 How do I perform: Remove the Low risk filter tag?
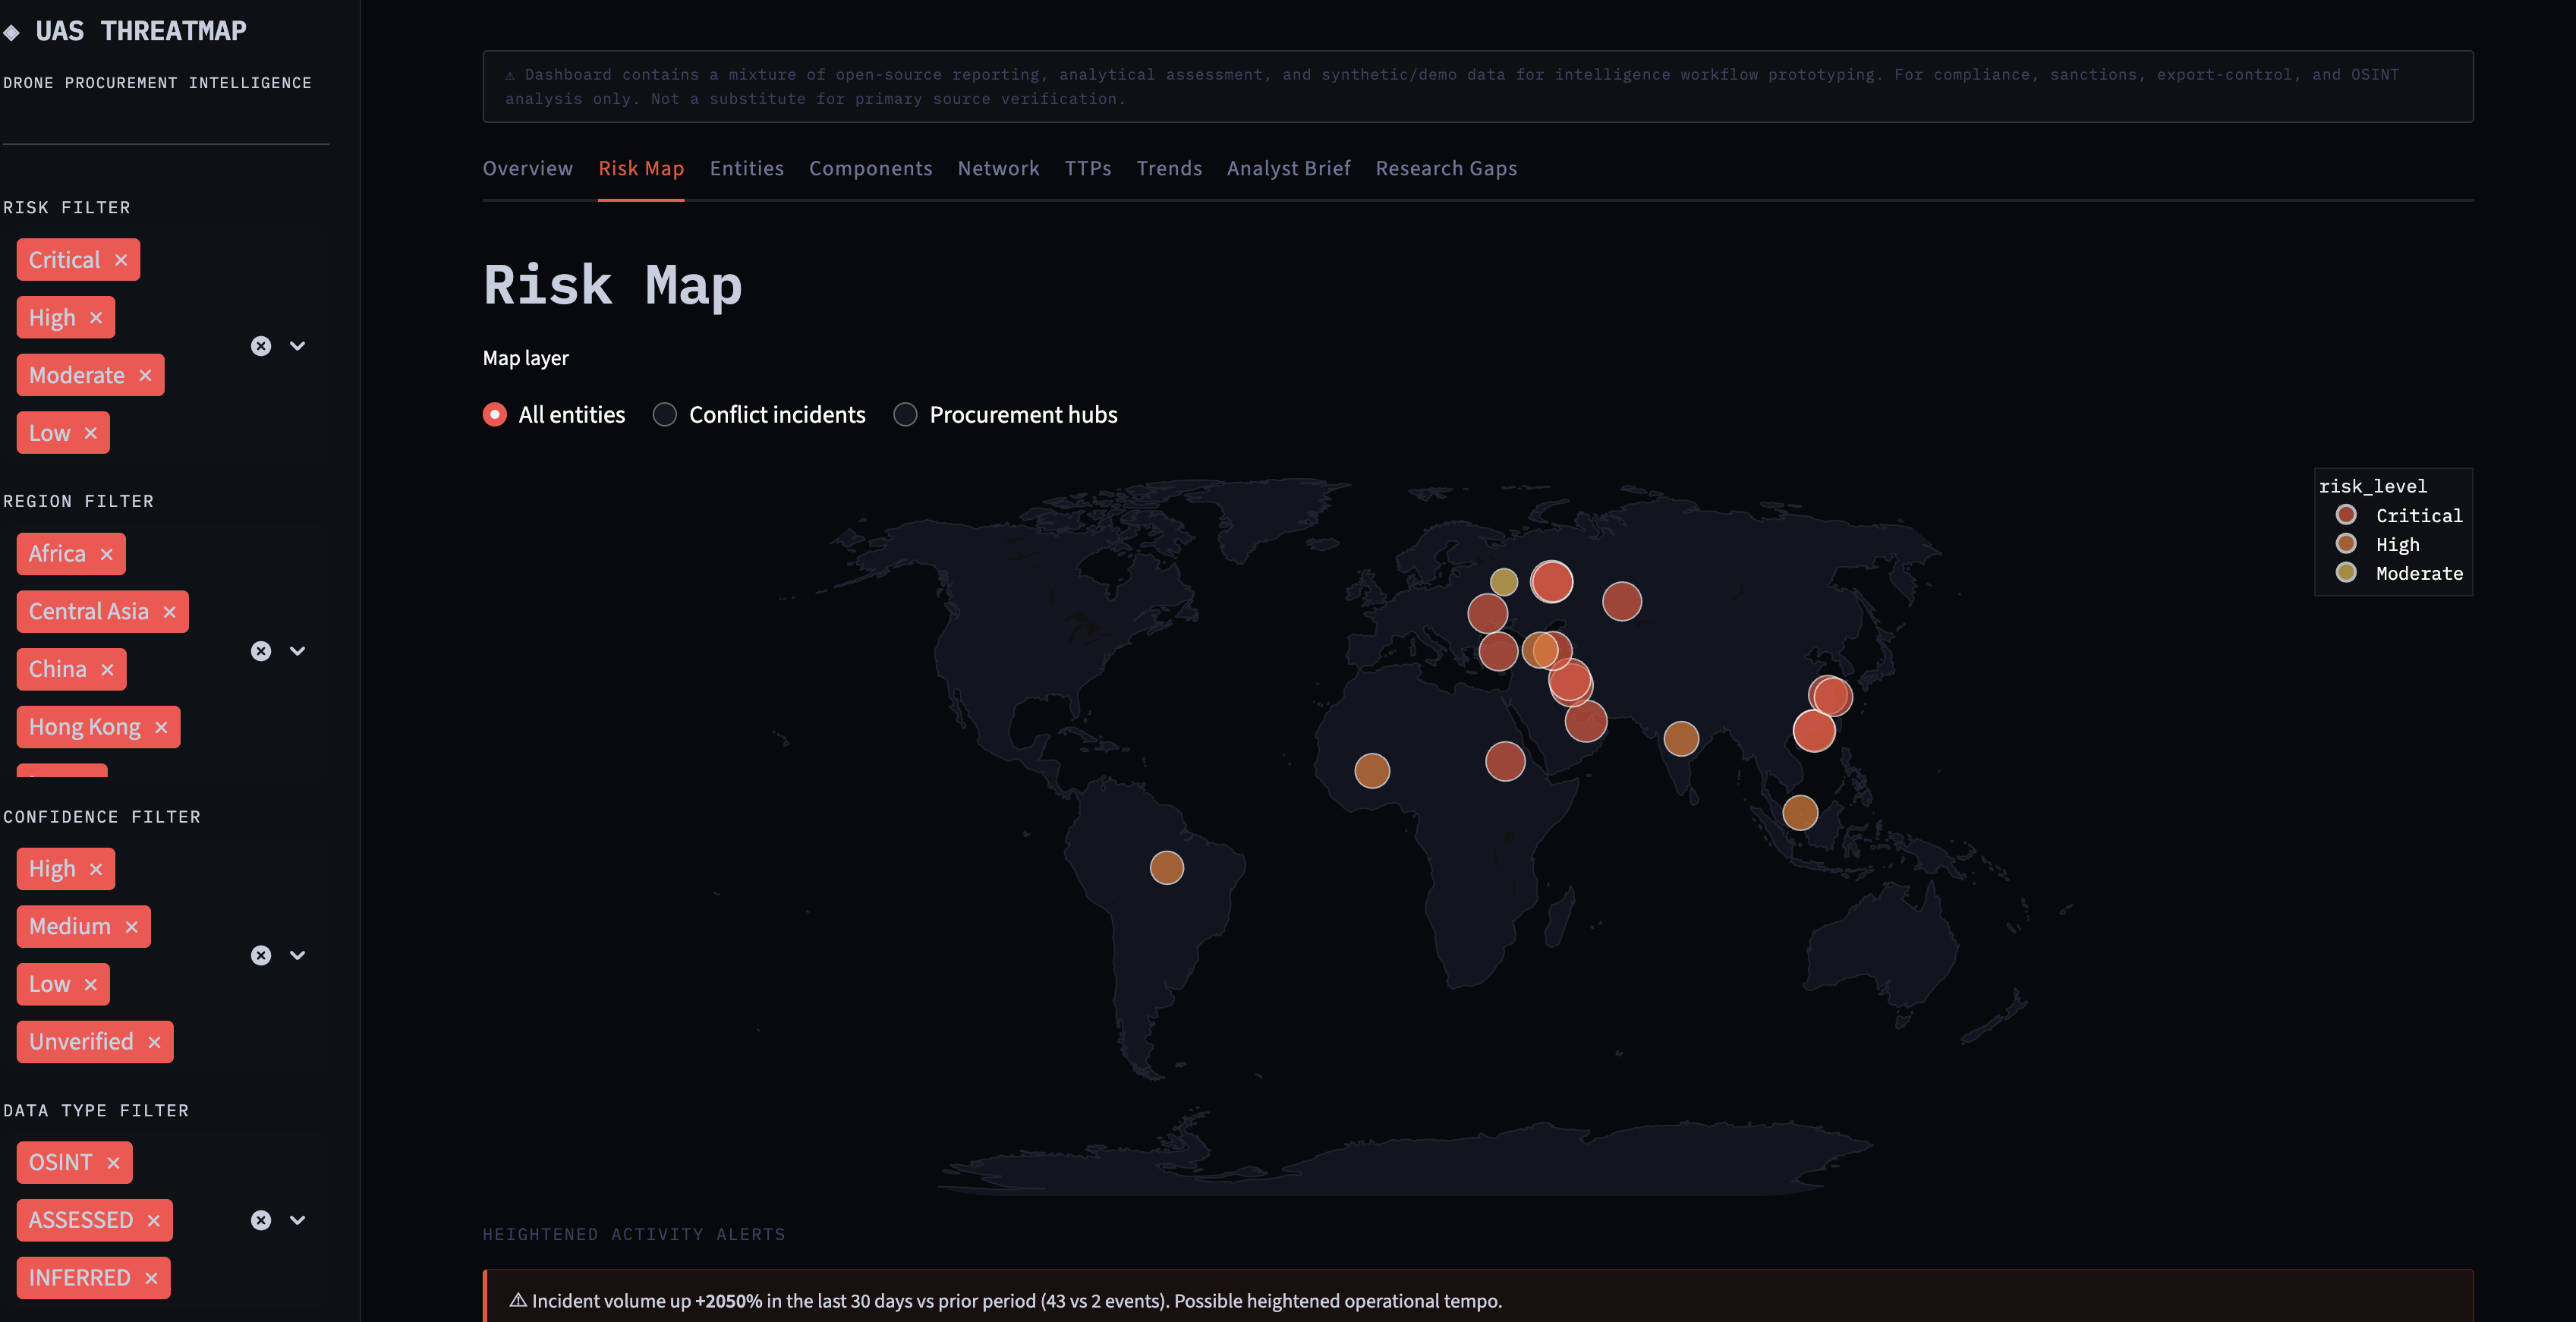91,433
